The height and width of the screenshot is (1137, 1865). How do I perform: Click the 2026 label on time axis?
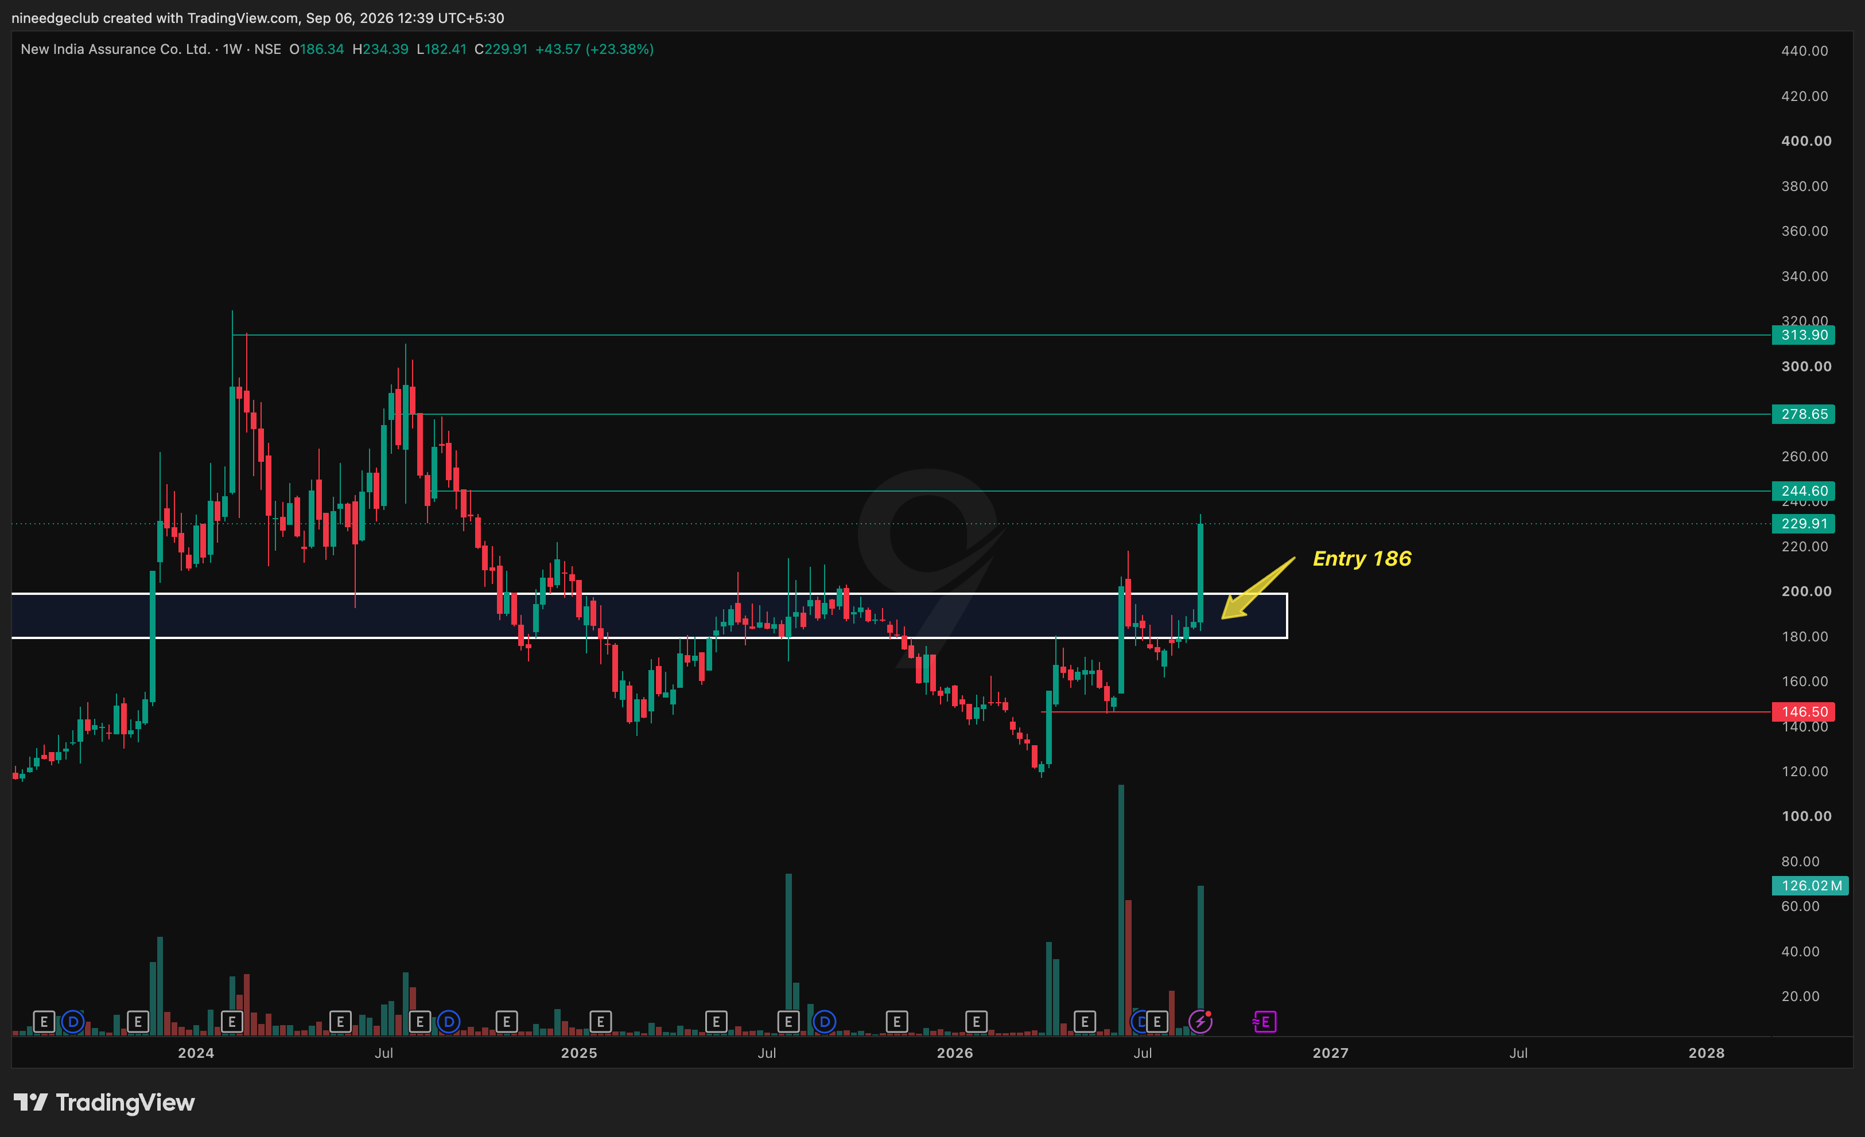click(x=954, y=1053)
